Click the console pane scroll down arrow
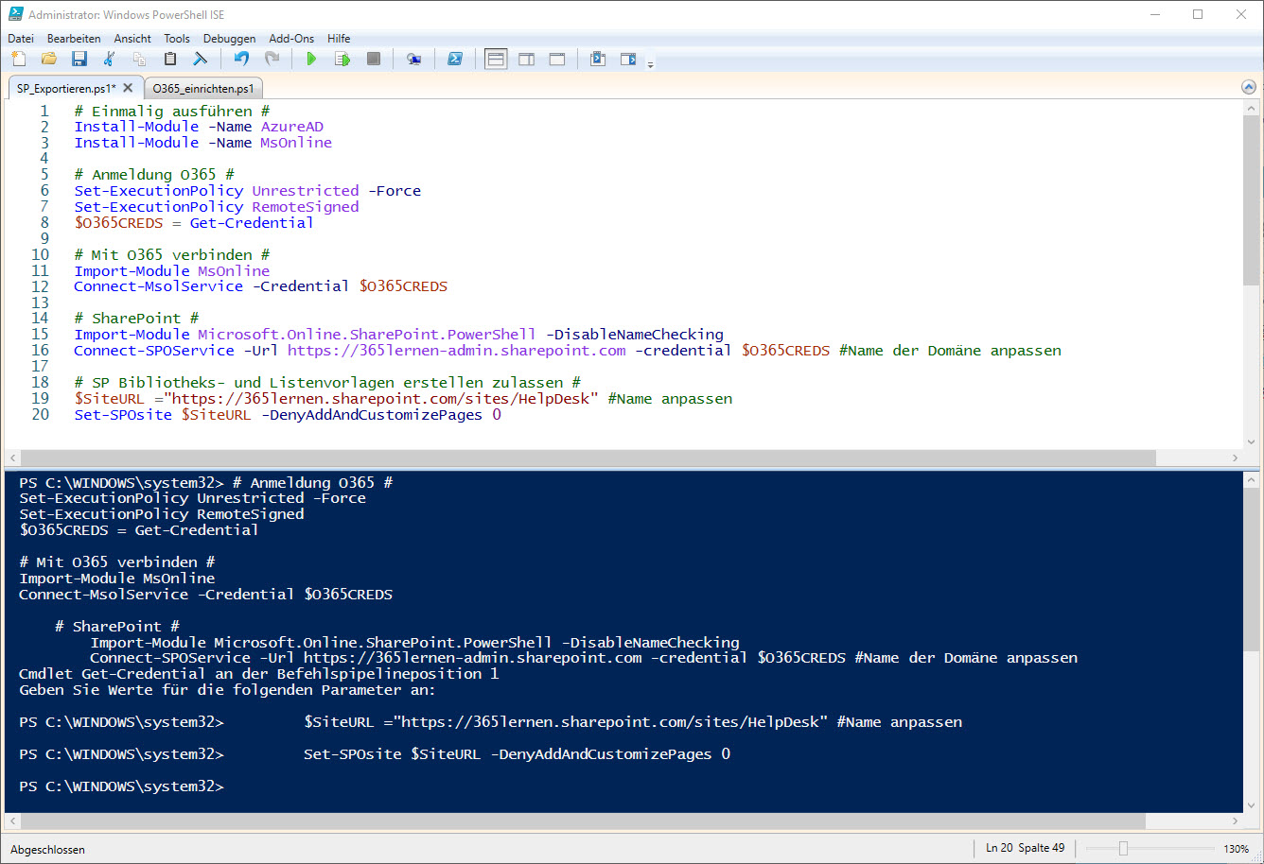Screen dimensions: 1264x864 1251,804
